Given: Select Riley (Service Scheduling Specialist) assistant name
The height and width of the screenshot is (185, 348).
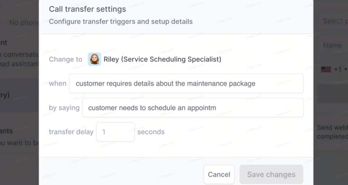Looking at the screenshot, I should tap(162, 59).
